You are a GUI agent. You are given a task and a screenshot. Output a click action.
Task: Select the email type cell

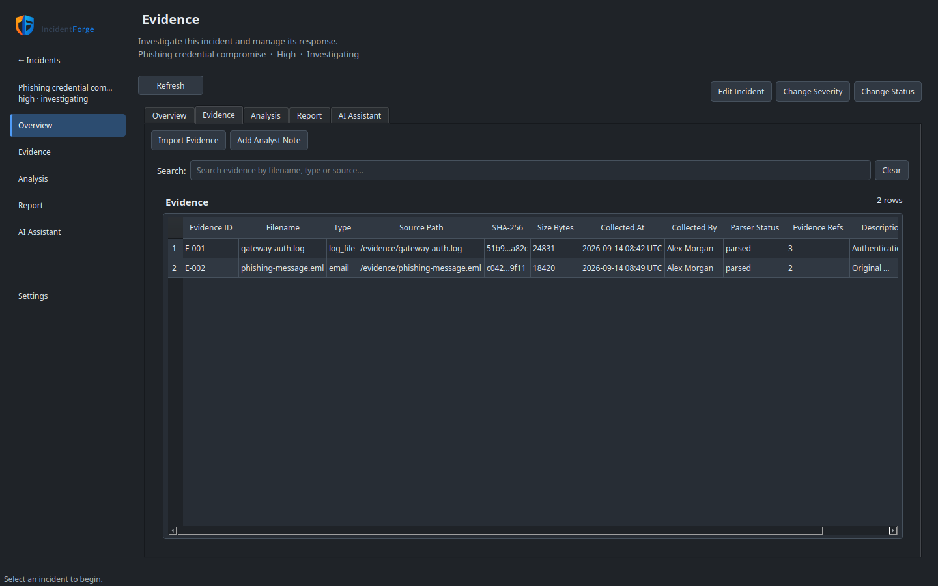pos(342,268)
